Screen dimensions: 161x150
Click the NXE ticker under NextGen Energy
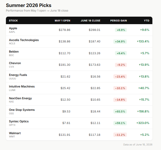(x=11, y=102)
